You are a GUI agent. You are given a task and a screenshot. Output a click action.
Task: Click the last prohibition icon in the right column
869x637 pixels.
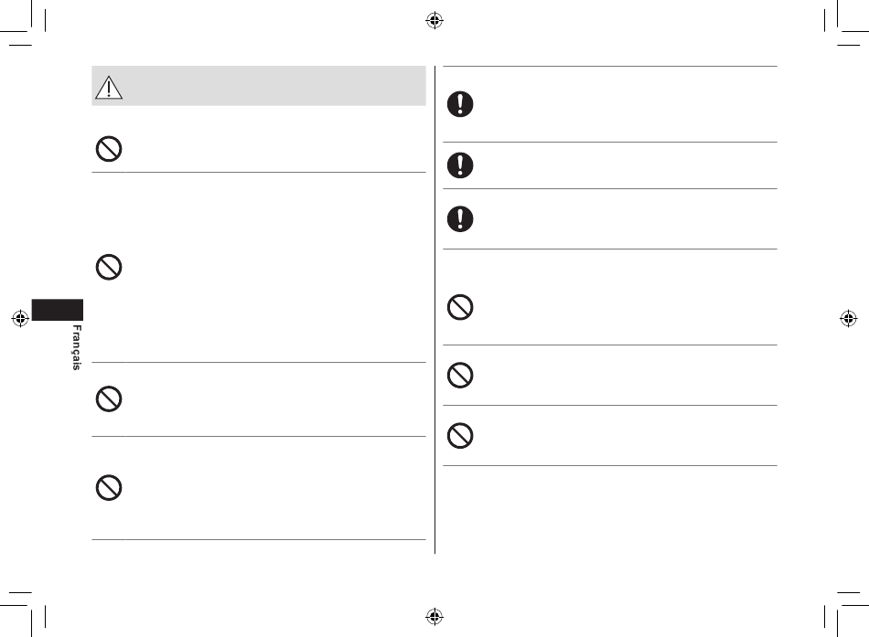(460, 435)
